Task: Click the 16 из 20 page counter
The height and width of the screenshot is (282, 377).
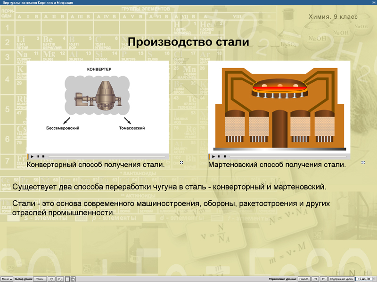Action: pos(364,278)
